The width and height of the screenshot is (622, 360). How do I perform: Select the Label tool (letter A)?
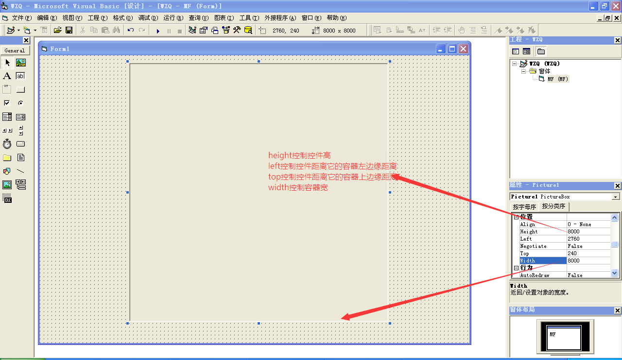pyautogui.click(x=7, y=76)
